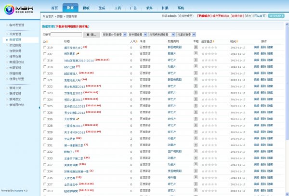Click the 更新缓存 link in header

pyautogui.click(x=204, y=16)
